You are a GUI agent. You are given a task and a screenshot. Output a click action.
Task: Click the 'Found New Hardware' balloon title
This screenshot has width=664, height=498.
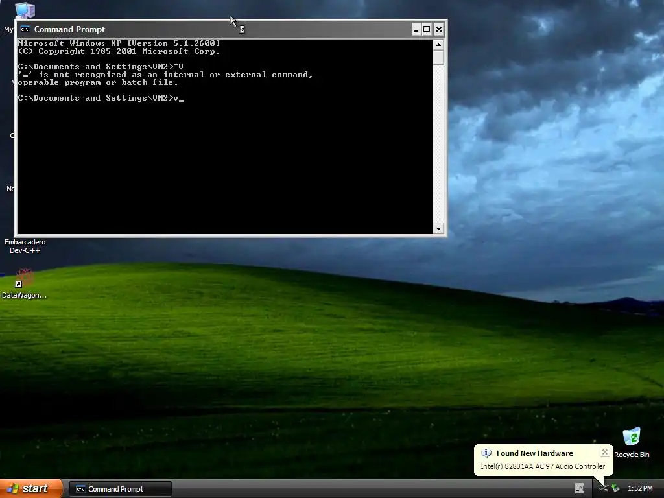click(534, 453)
